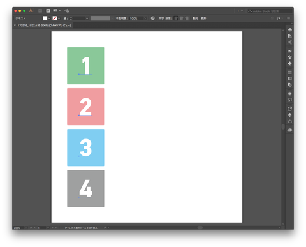Open the Symbols panel club icon
This screenshot has height=247, width=306.
pos(289,63)
